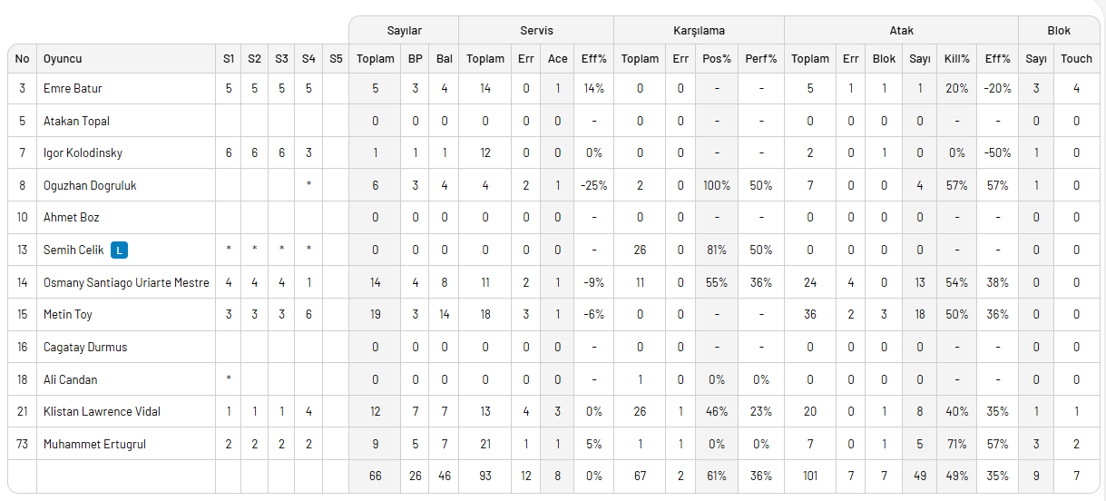Click the Karşılama group header
This screenshot has height=501, width=1106.
coord(699,31)
